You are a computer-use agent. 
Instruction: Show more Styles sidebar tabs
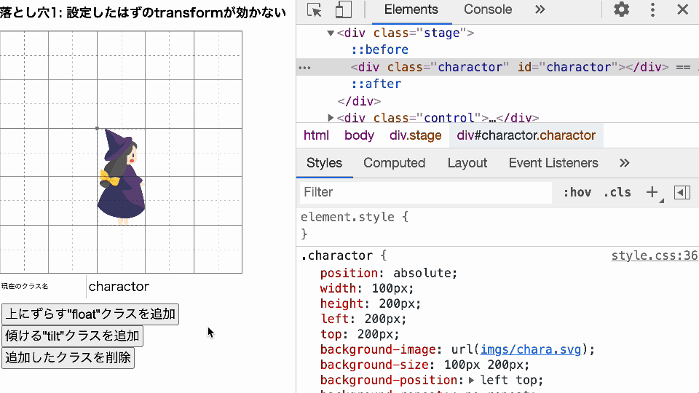624,163
